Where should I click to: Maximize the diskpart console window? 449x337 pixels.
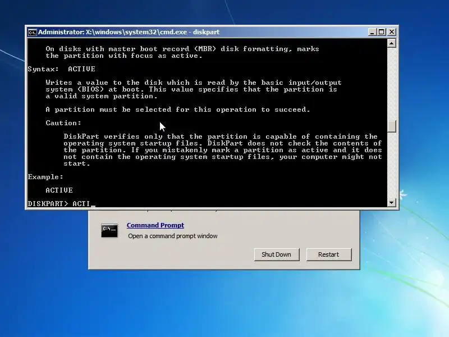(x=382, y=32)
